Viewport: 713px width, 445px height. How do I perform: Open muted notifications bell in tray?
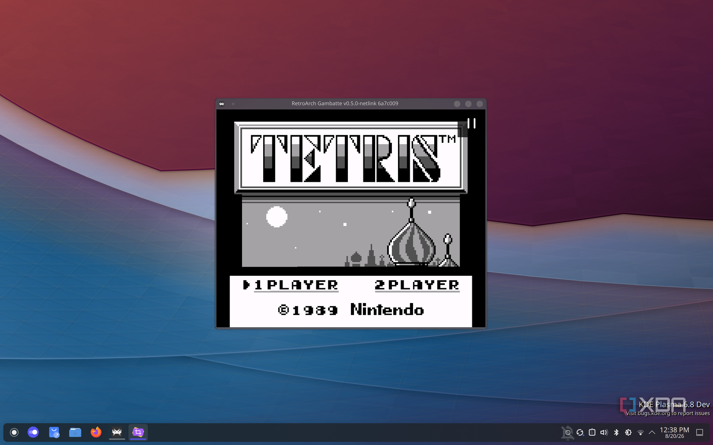tap(567, 432)
